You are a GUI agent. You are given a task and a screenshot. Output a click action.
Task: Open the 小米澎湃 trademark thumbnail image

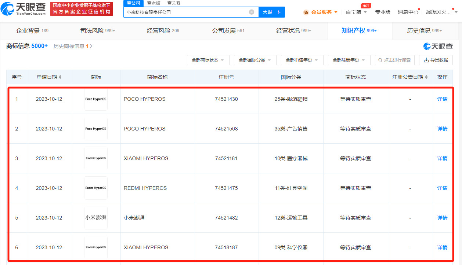point(96,218)
